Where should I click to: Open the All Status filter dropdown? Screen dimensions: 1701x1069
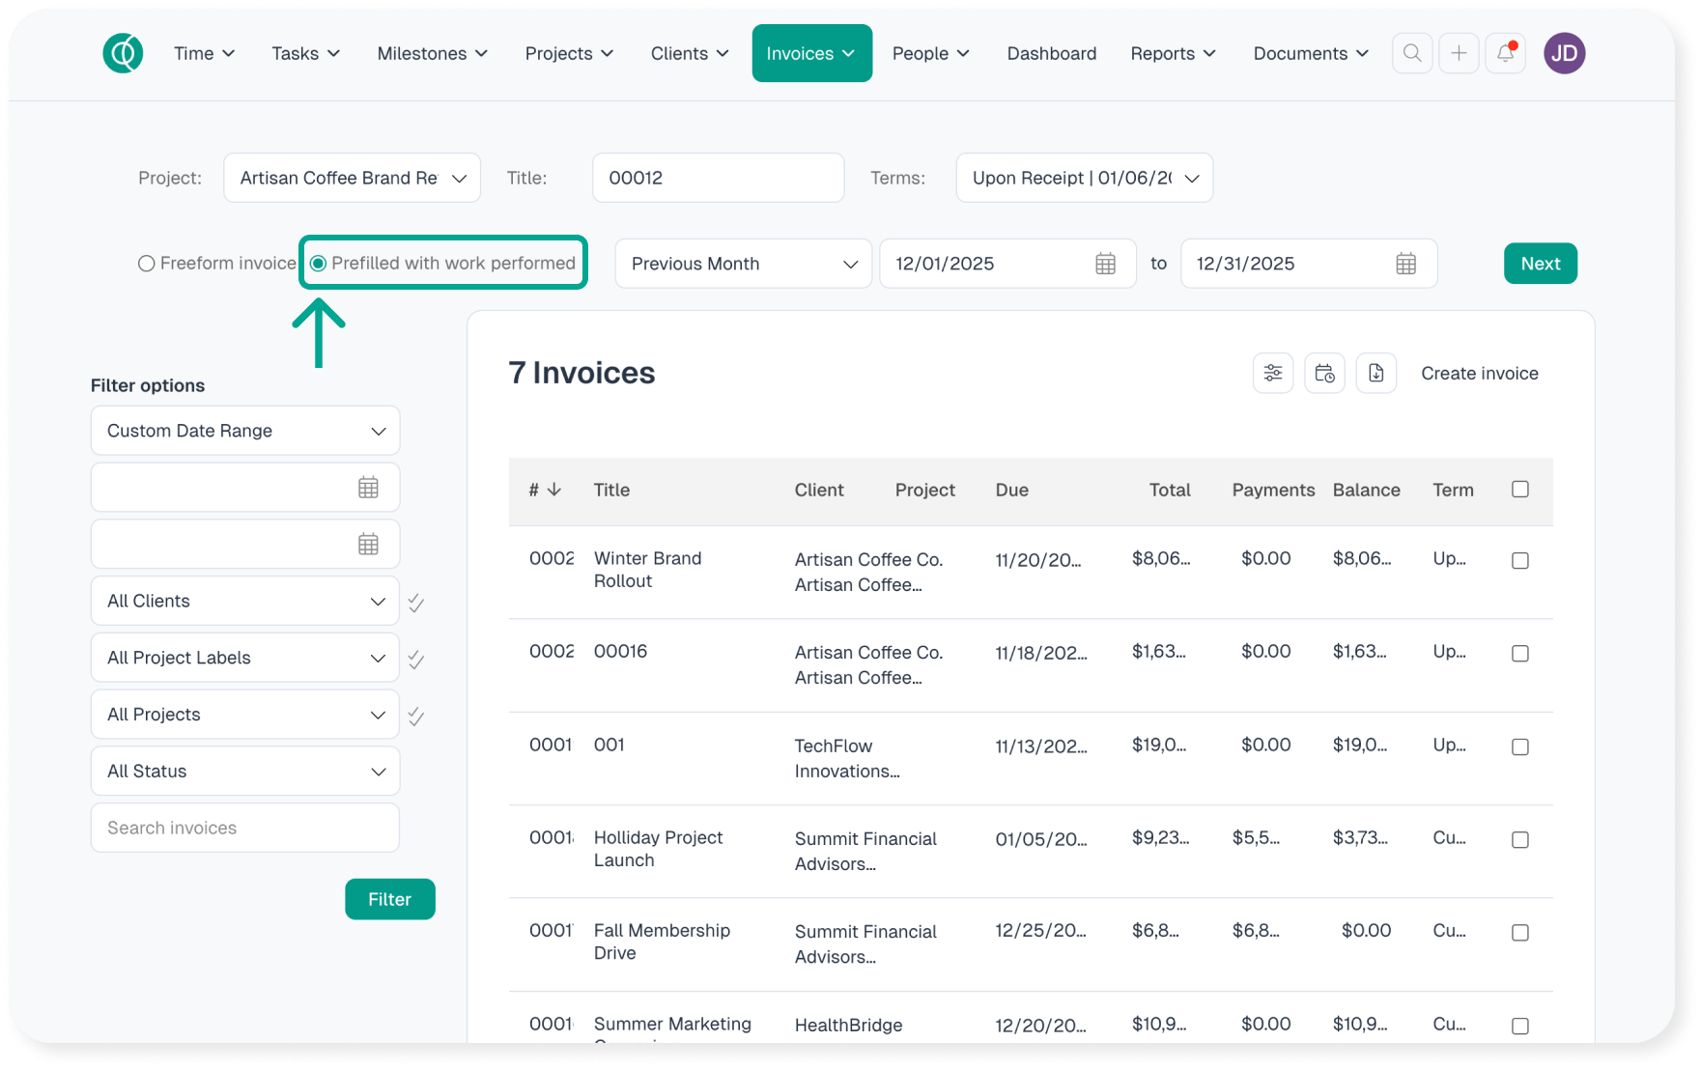coord(245,771)
